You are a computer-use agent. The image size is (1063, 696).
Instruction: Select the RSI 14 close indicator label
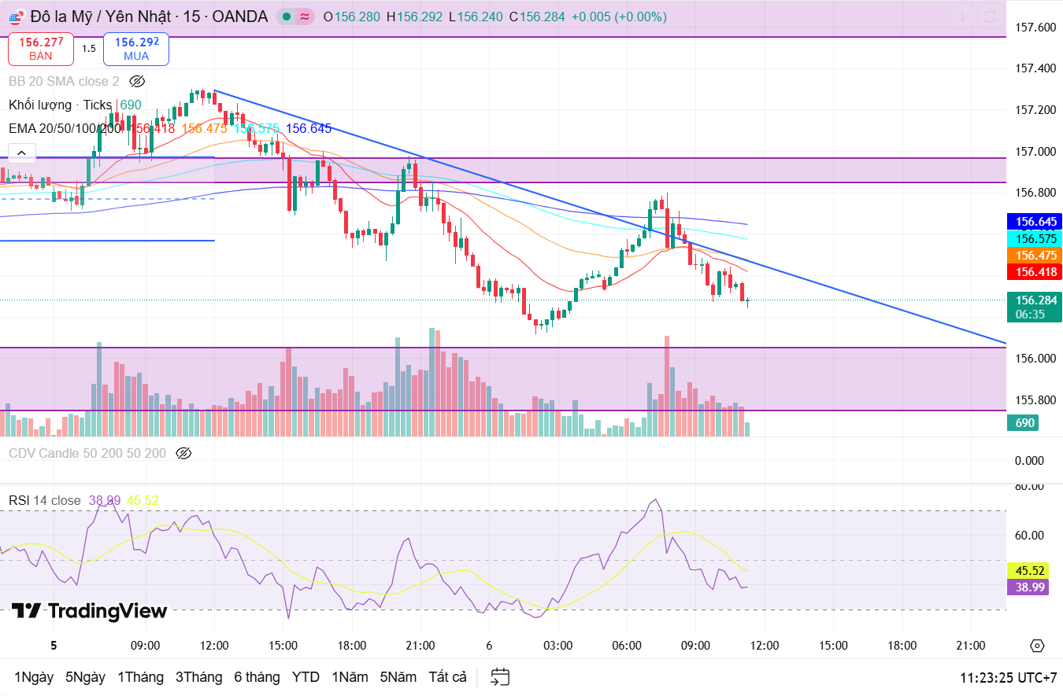(x=45, y=501)
